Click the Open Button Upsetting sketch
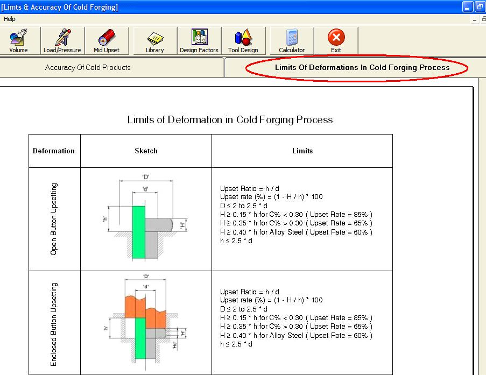This screenshot has width=486, height=375. 145,218
